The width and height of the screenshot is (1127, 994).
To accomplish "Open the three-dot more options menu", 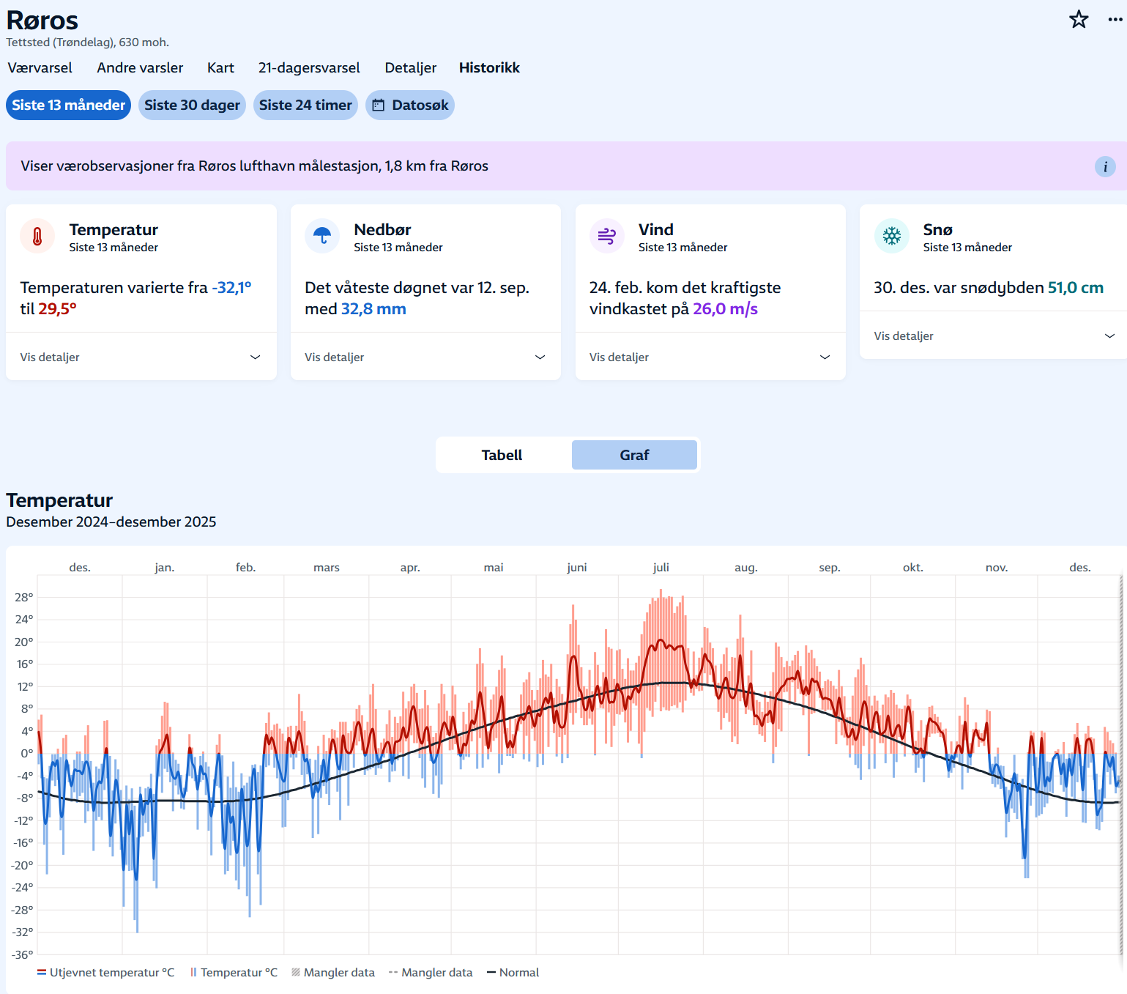I will (1115, 20).
